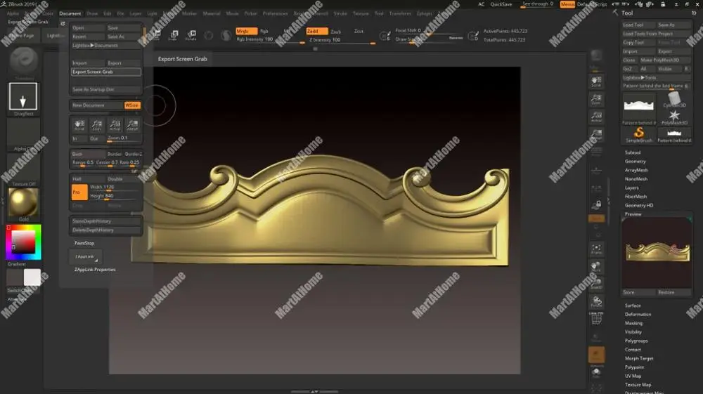
Task: Click the Scroll icon in Document palette
Action: (79, 125)
